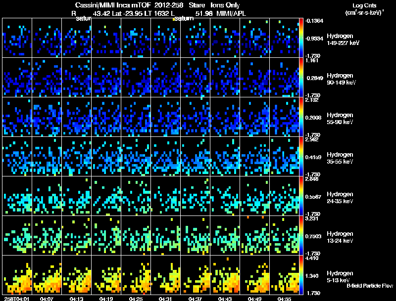
Task: Click the Log Cnts units header
Action: tap(364, 9)
